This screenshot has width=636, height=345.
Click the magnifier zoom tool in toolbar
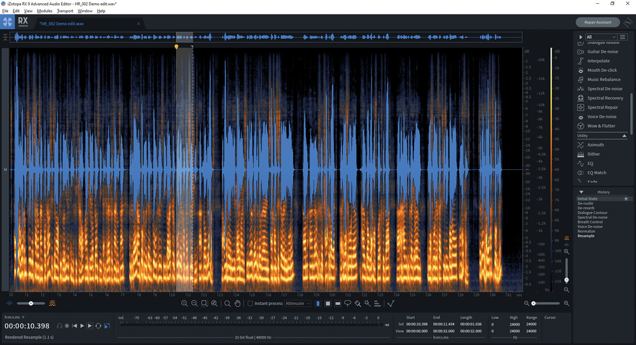tap(228, 304)
